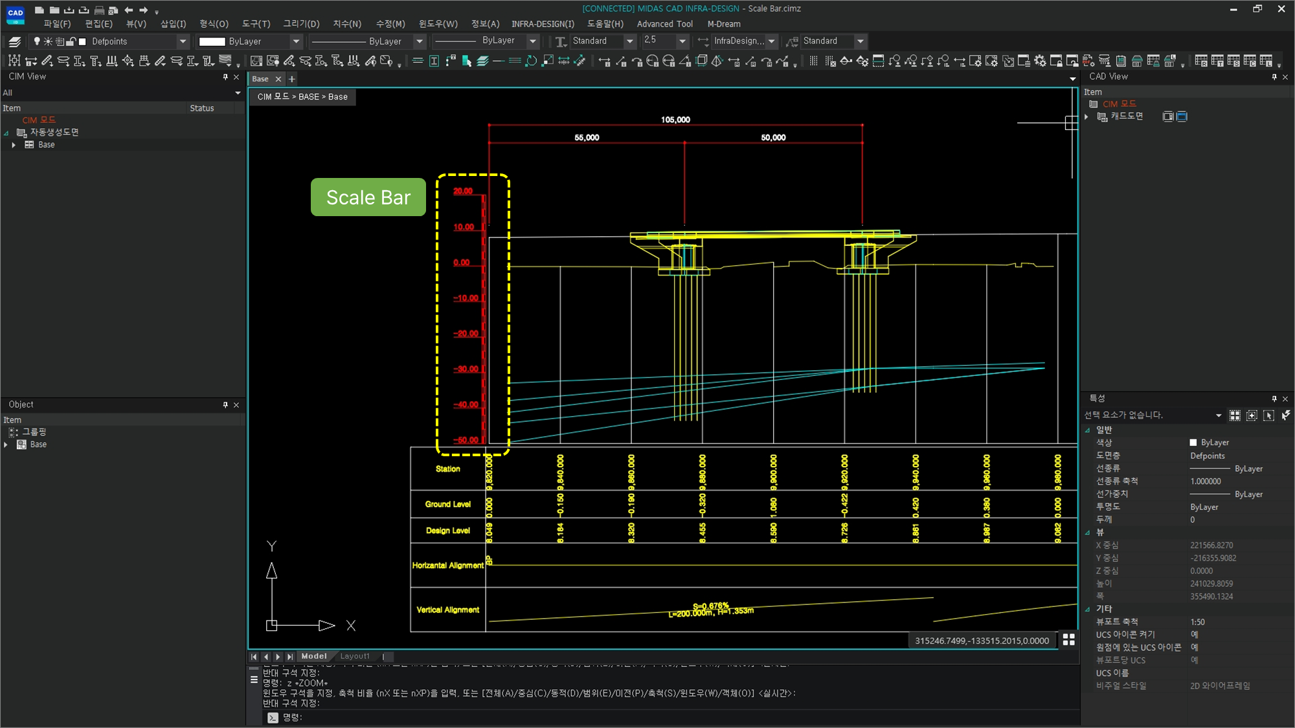Expand Base item in Object panel

click(6, 445)
